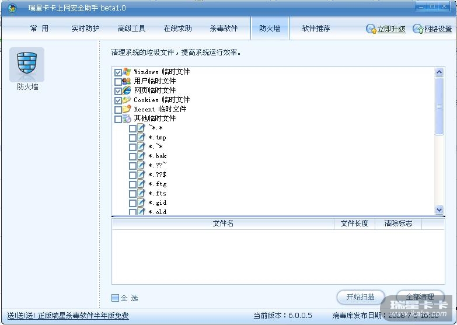Click the file icon next to *.ftg
This screenshot has height=325, width=457.
coord(141,184)
